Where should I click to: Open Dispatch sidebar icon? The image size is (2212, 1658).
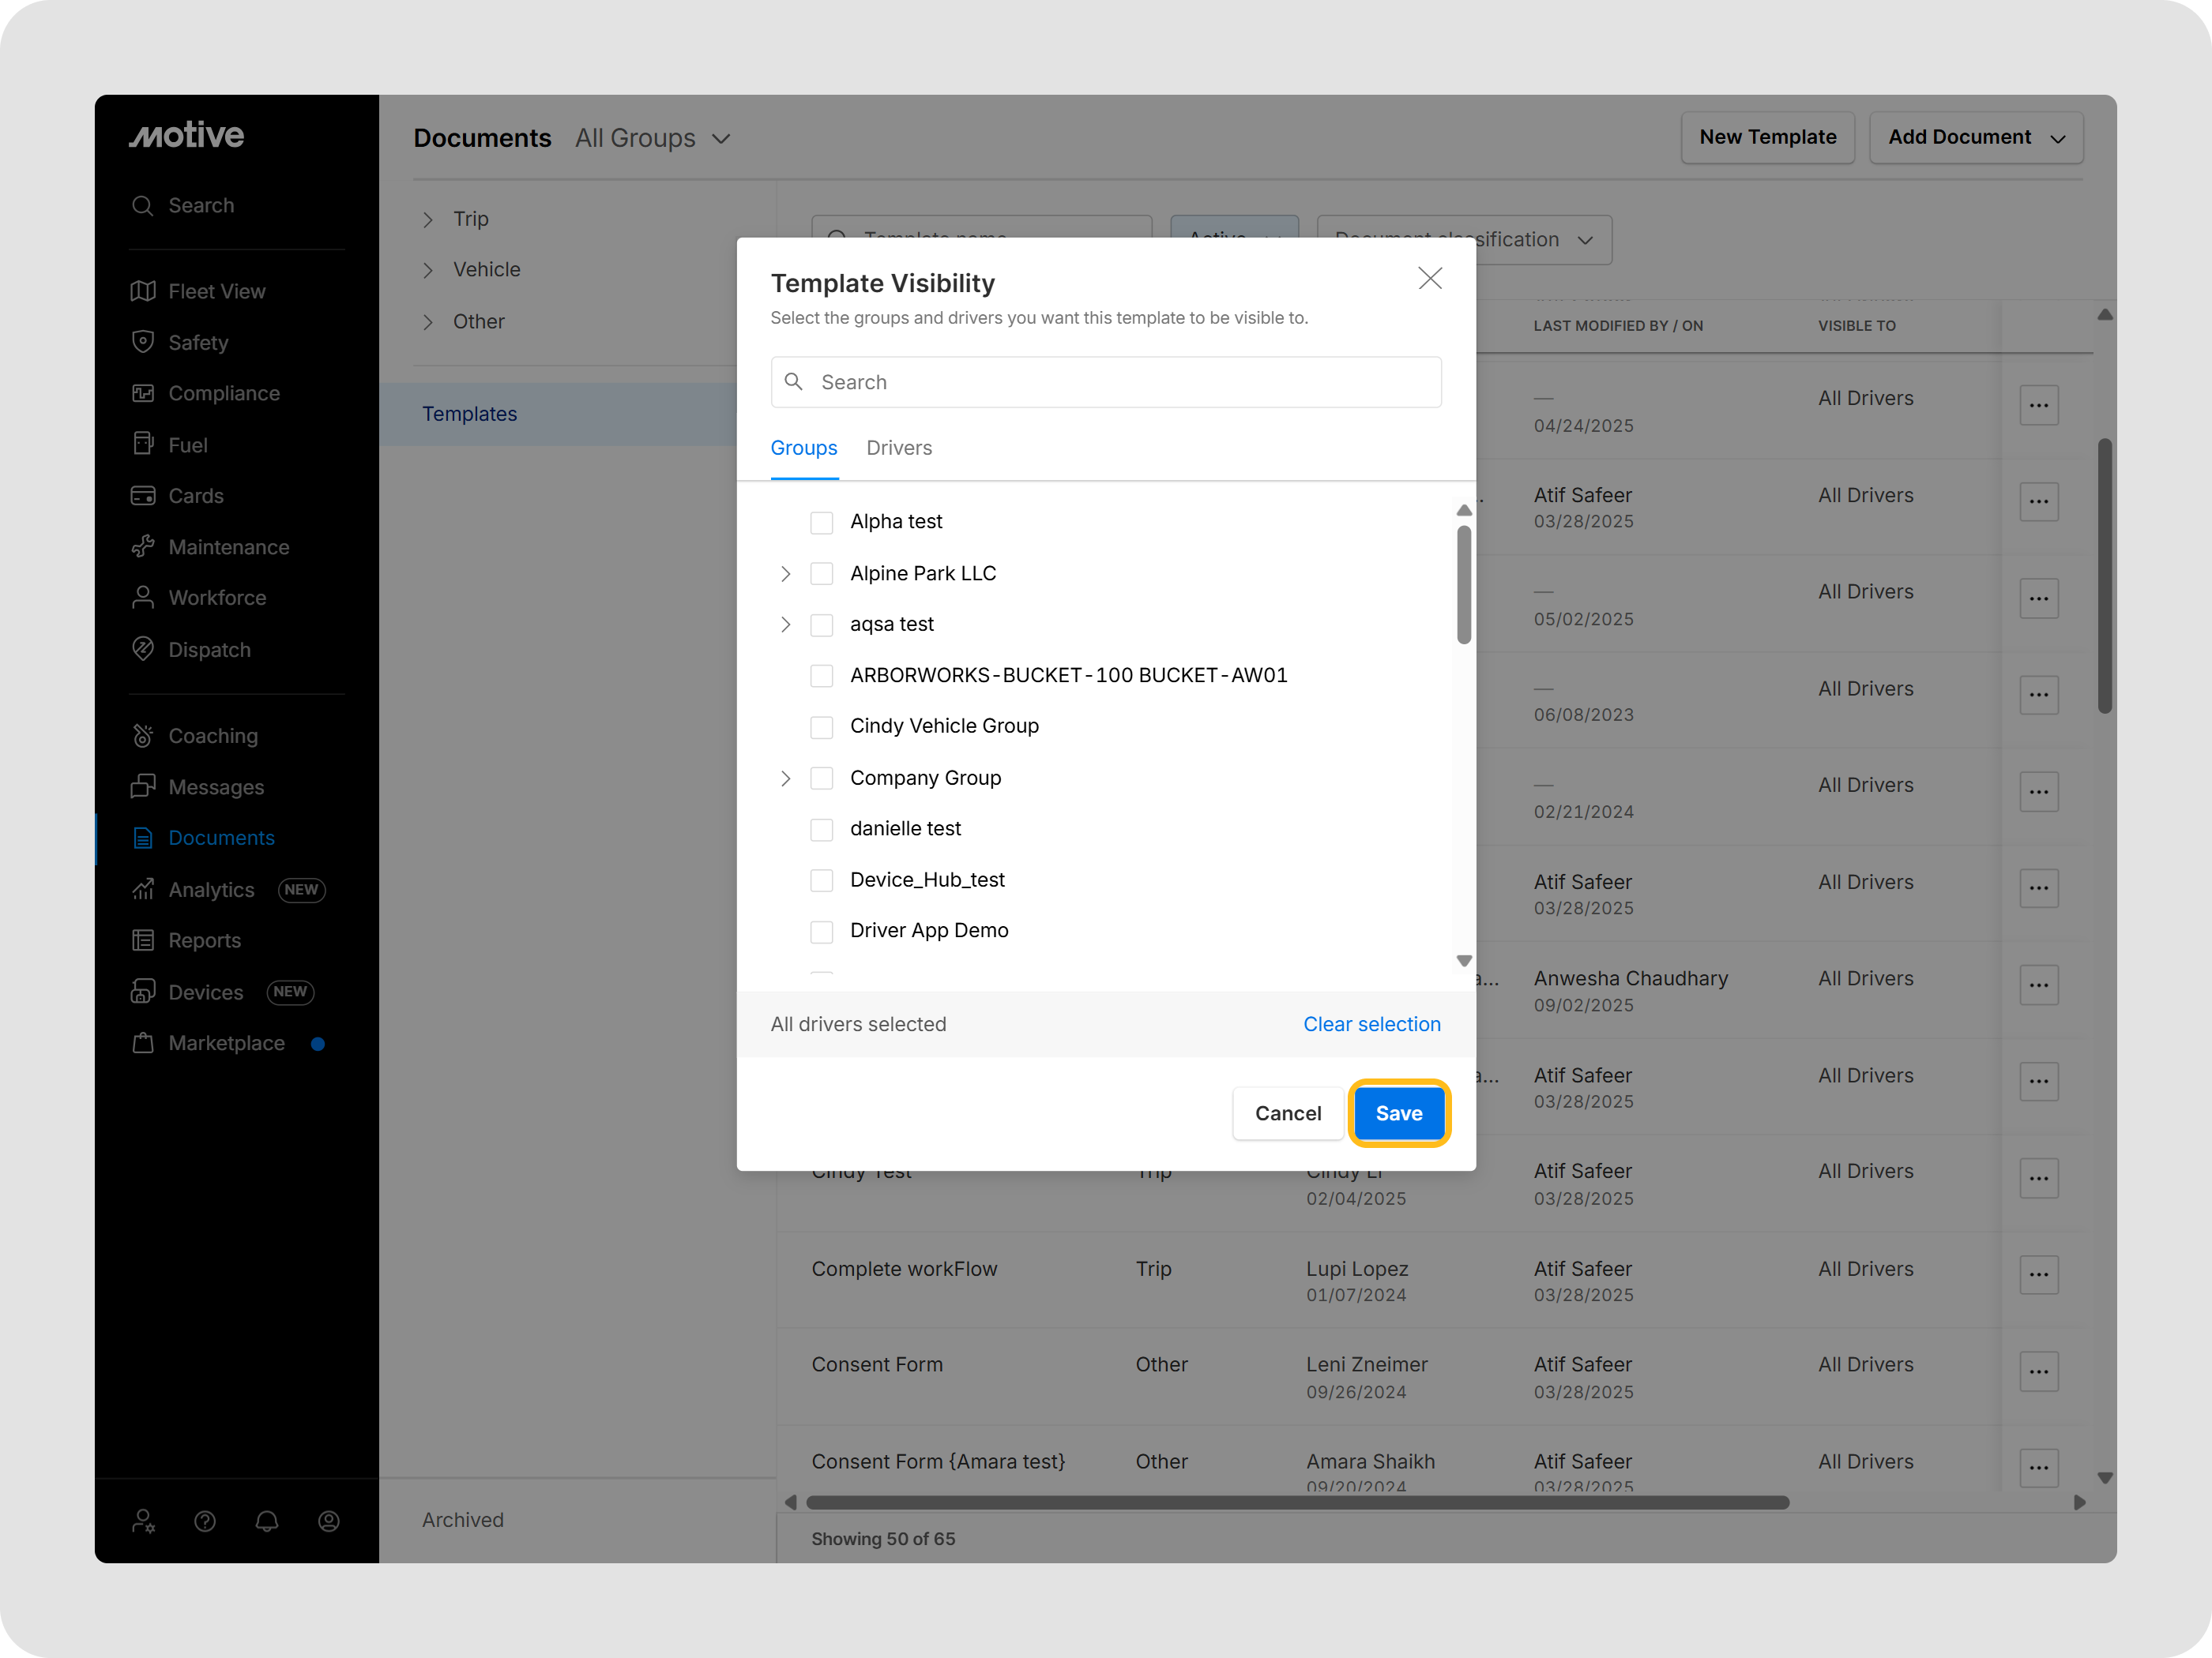coord(143,649)
